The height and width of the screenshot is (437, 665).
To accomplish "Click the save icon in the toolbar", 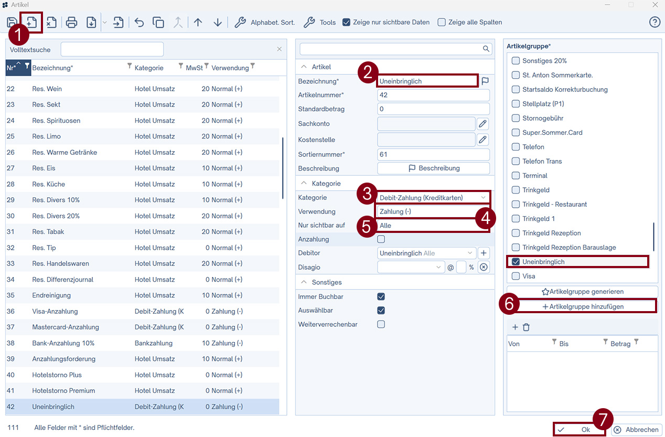I will [12, 23].
